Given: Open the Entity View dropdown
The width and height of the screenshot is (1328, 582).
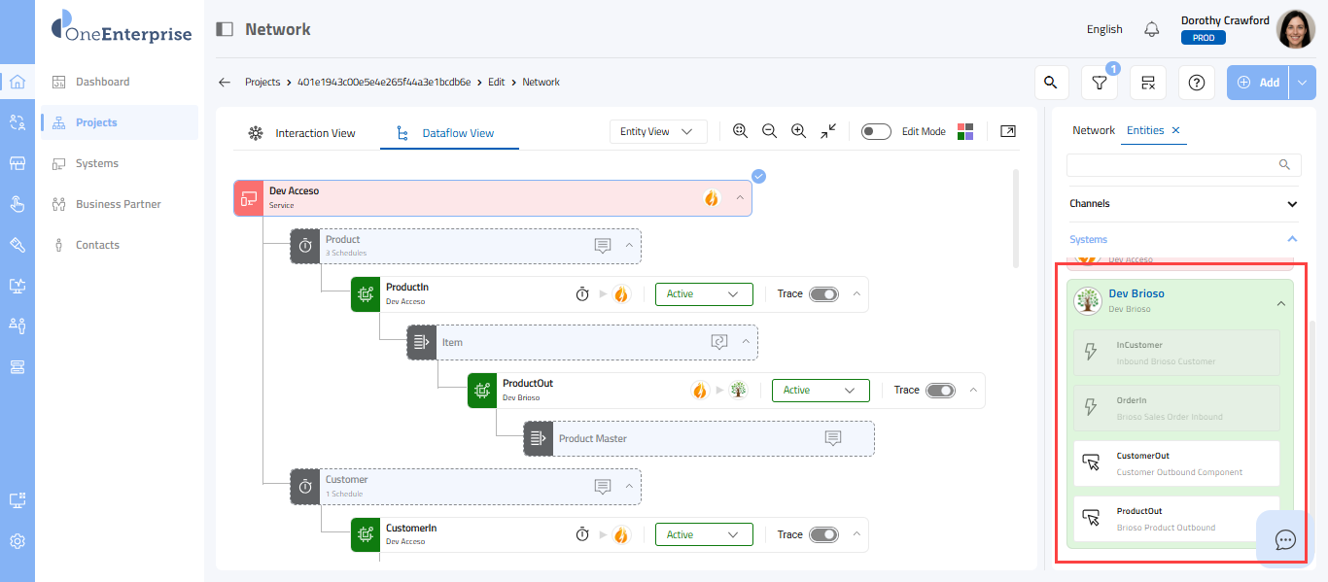Looking at the screenshot, I should [x=657, y=131].
